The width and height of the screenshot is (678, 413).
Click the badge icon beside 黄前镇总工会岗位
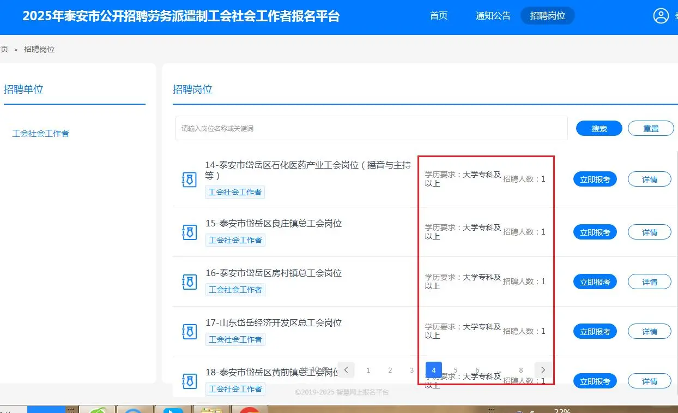[x=189, y=381]
